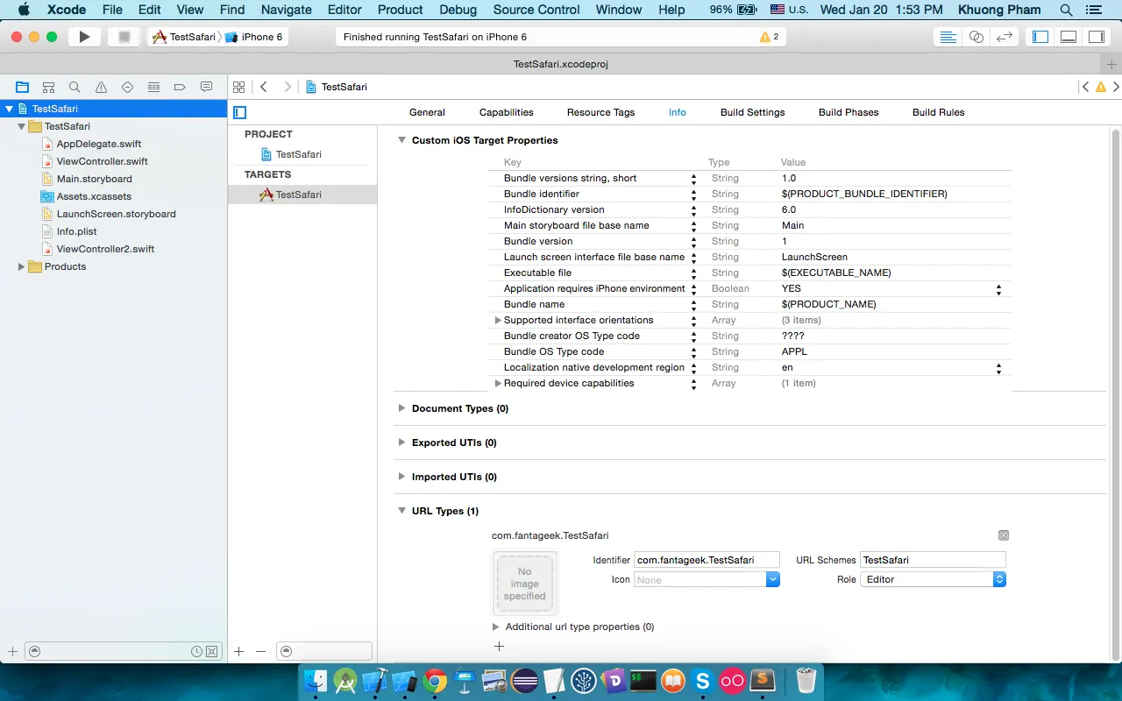Switch to the version editor
This screenshot has width=1122, height=701.
point(1005,37)
